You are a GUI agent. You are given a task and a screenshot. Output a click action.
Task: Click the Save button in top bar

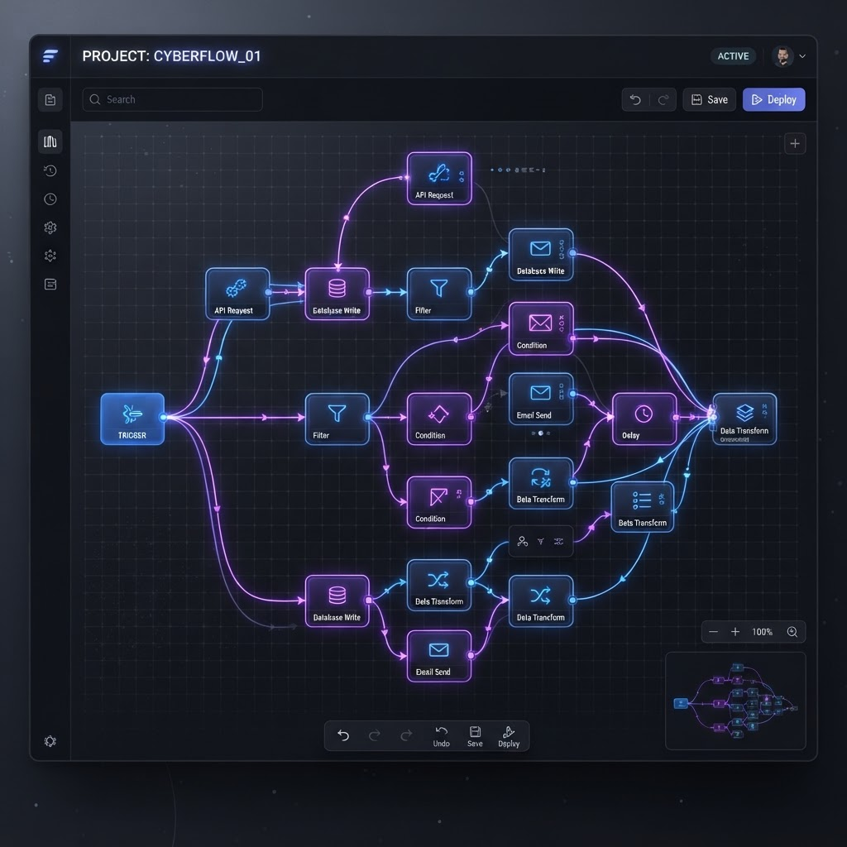[710, 99]
